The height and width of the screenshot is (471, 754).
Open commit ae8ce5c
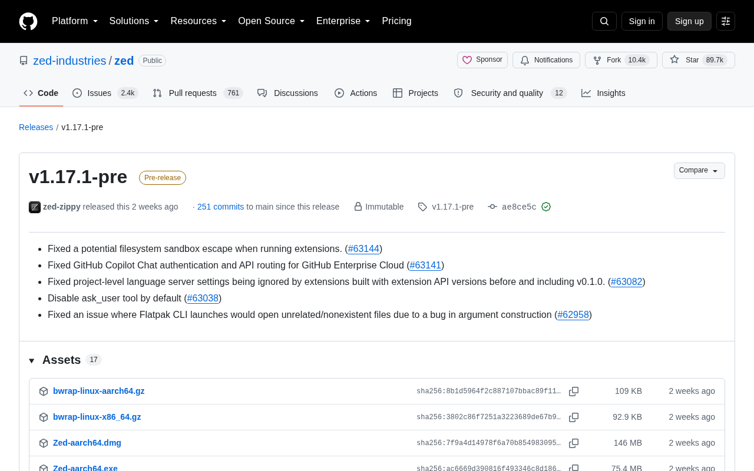pos(519,207)
